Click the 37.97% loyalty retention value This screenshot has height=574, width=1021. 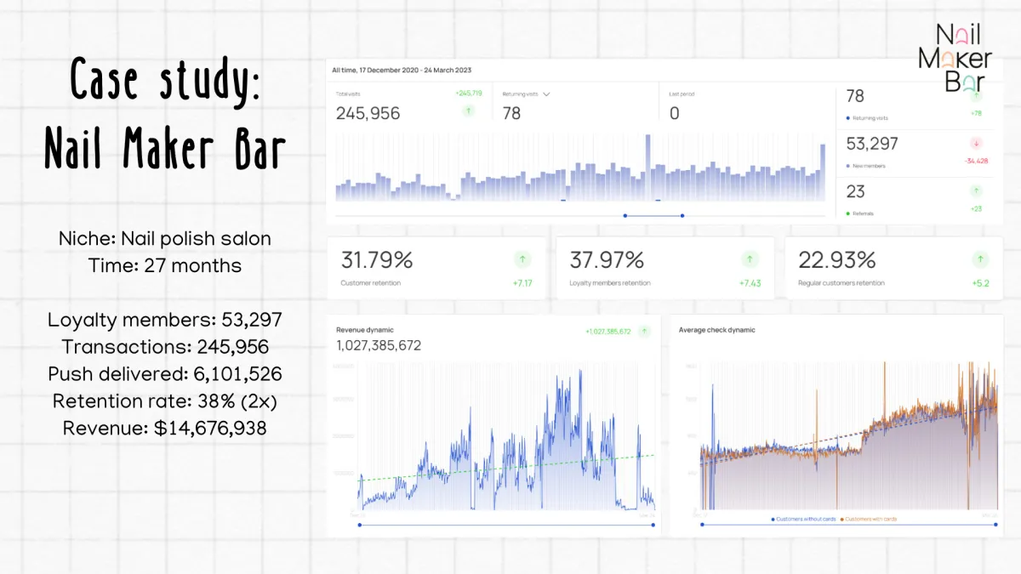click(x=607, y=259)
